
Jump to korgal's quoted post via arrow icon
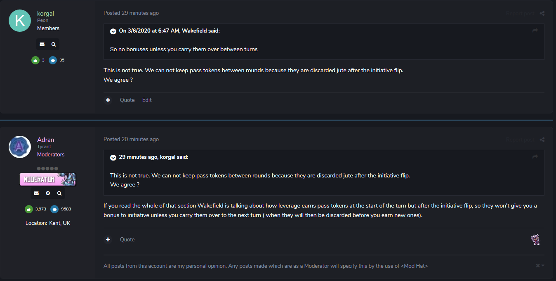pos(535,157)
